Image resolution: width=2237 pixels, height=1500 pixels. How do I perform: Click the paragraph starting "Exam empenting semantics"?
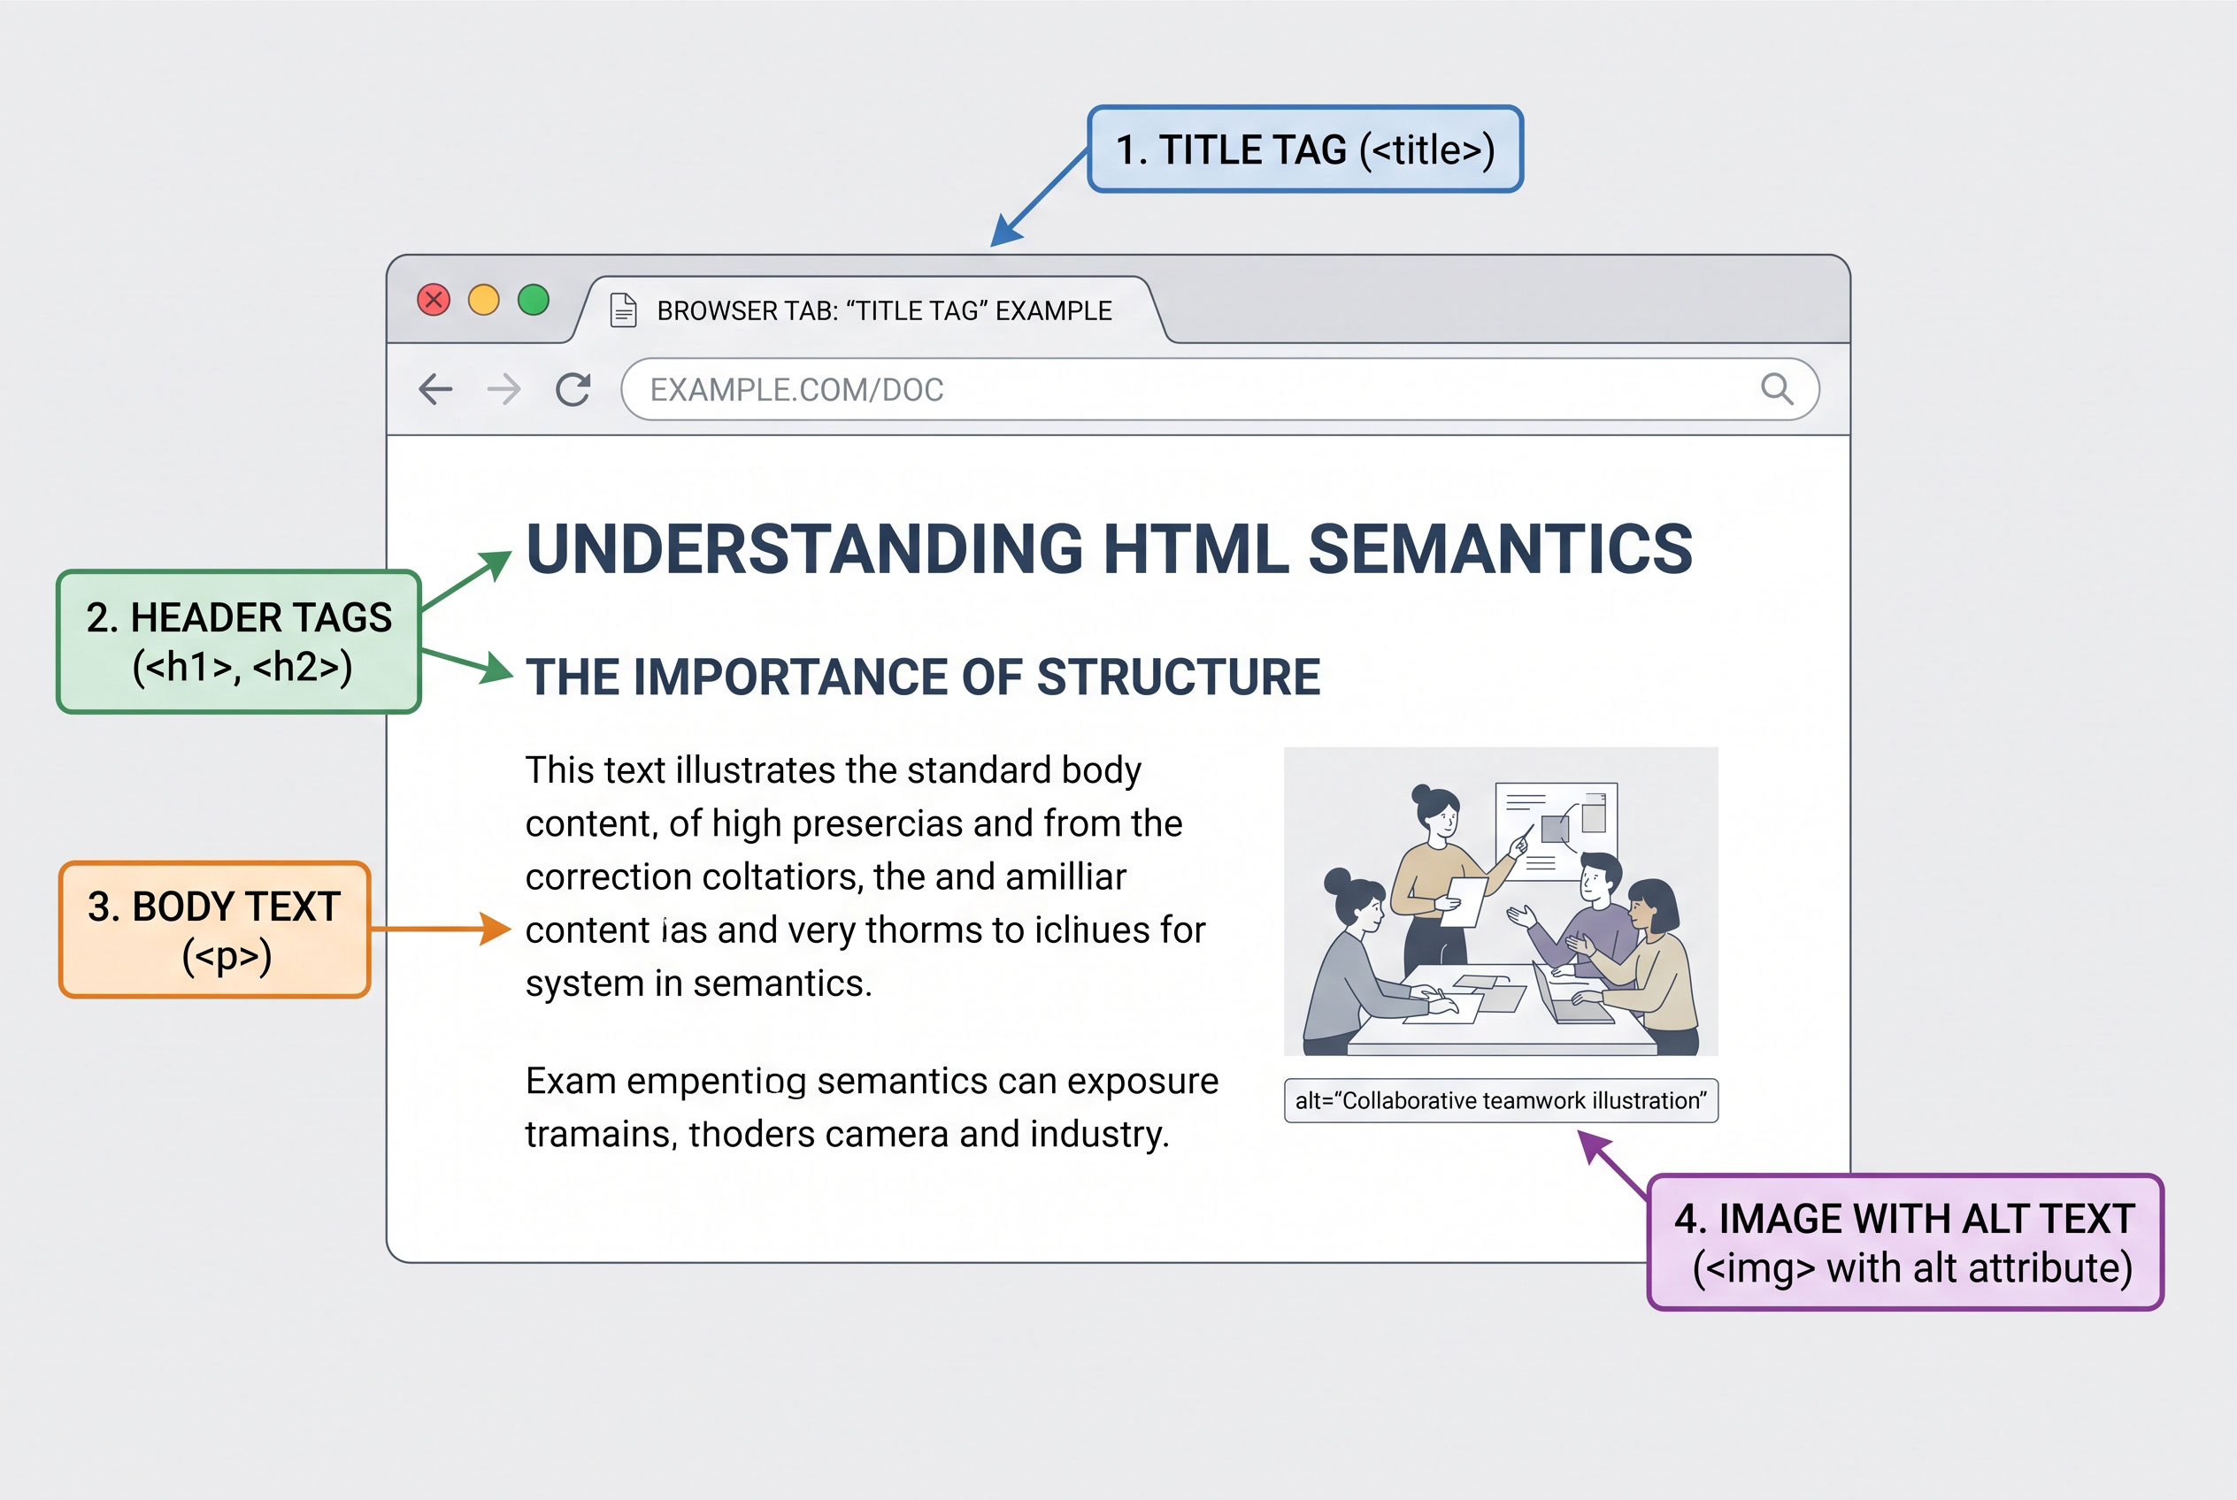pos(872,1106)
